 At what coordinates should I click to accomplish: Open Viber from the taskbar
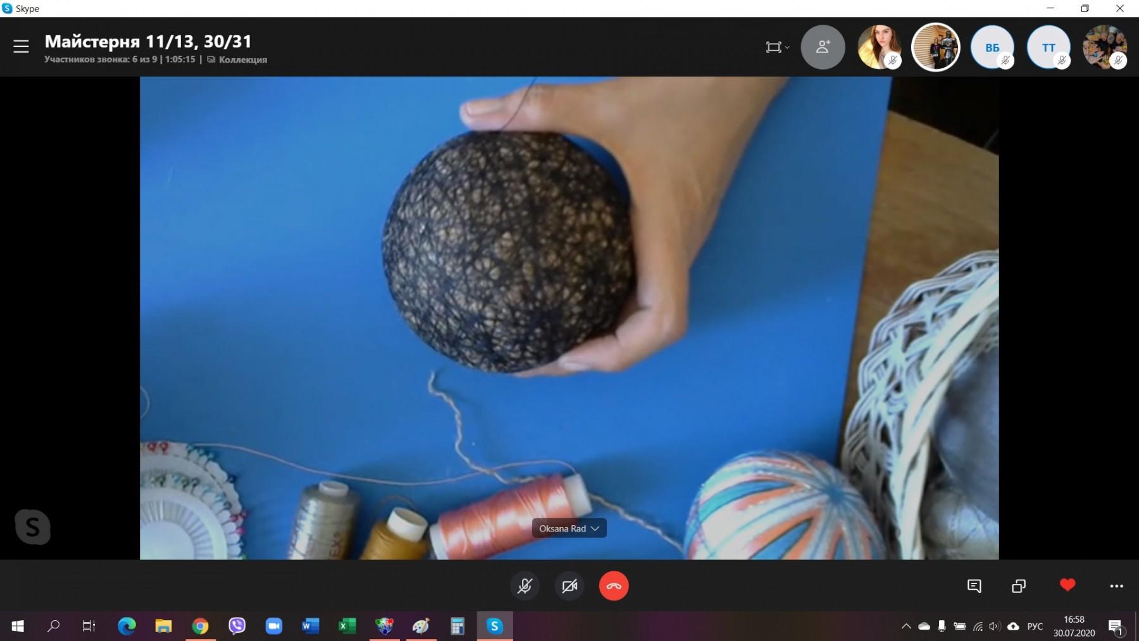(237, 626)
